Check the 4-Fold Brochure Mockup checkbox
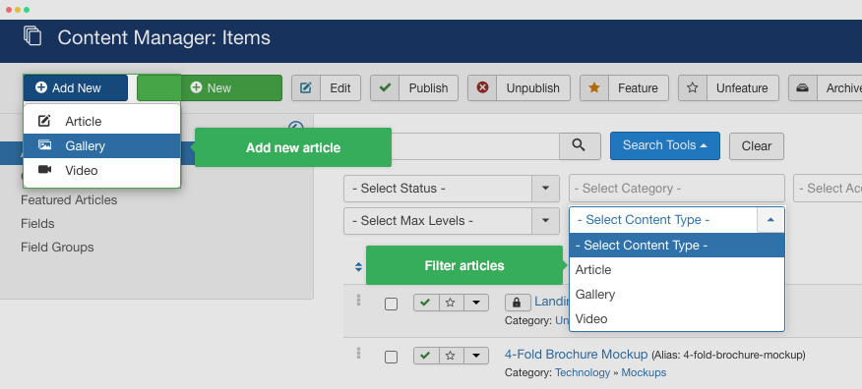The width and height of the screenshot is (862, 389). coord(391,358)
